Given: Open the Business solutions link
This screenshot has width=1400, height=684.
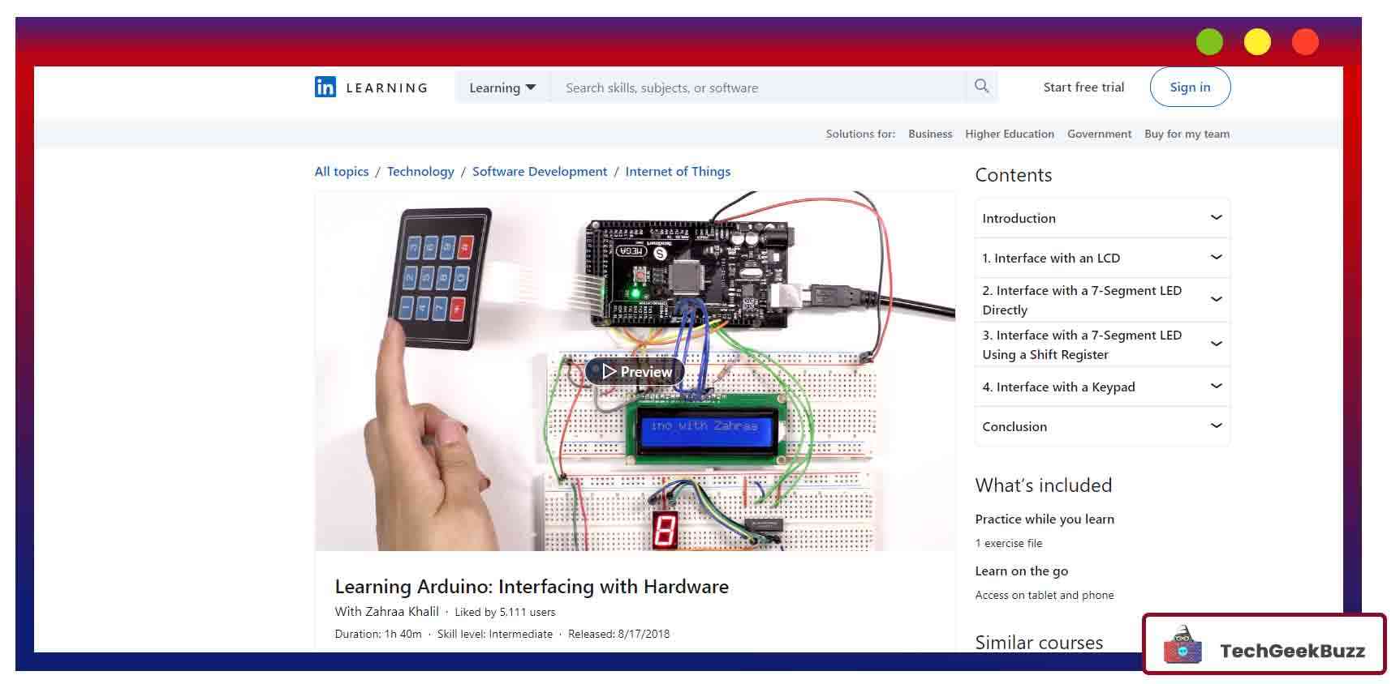Looking at the screenshot, I should coord(930,134).
